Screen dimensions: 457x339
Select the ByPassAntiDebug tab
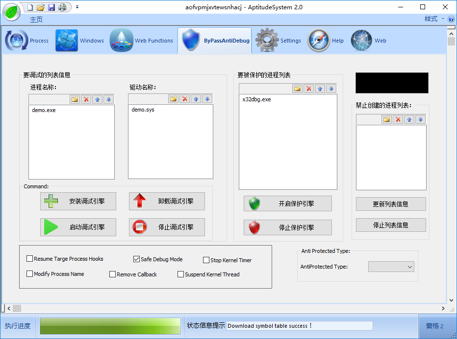tap(215, 41)
